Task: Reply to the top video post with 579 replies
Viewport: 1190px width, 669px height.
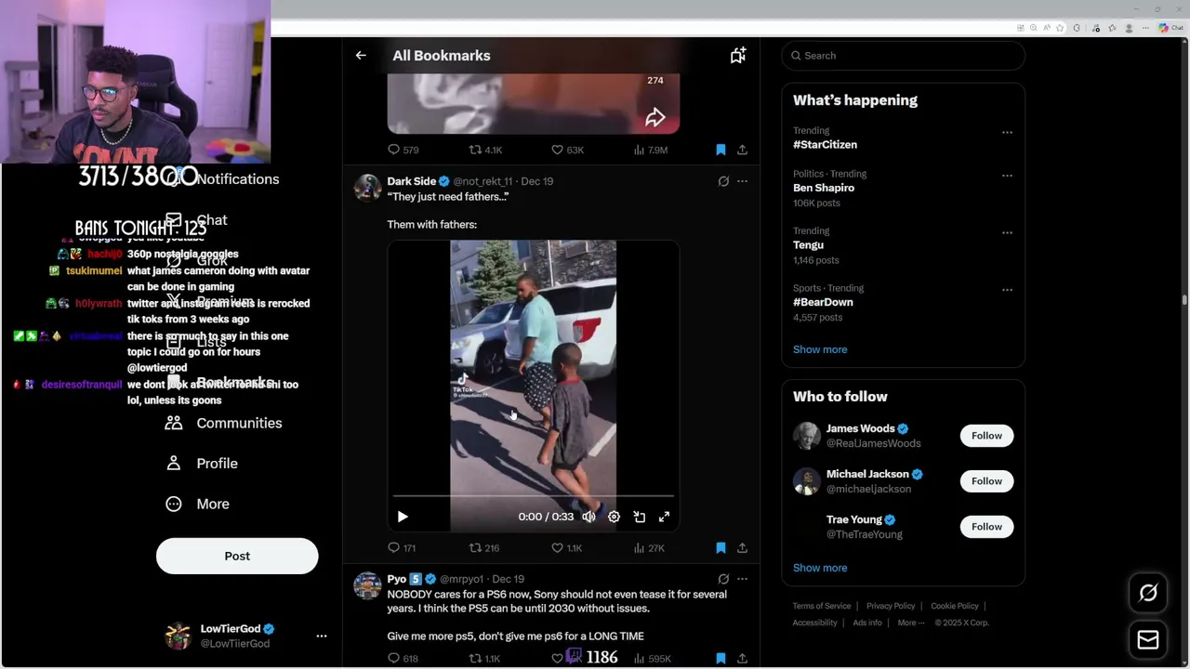Action: point(403,150)
